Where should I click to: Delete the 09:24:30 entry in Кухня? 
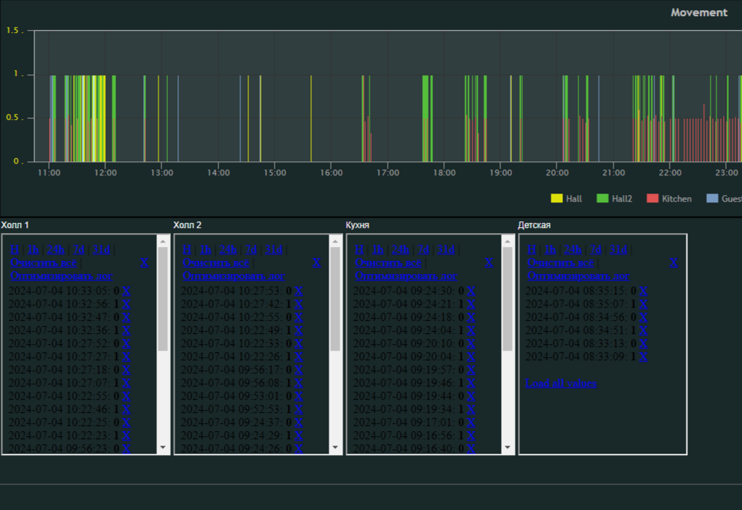tap(471, 291)
